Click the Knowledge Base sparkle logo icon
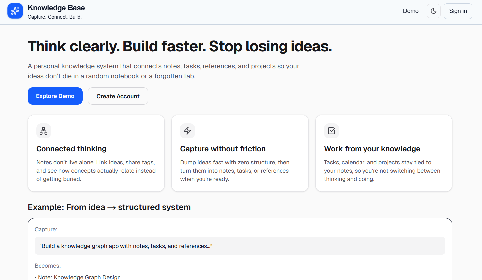 tap(15, 11)
